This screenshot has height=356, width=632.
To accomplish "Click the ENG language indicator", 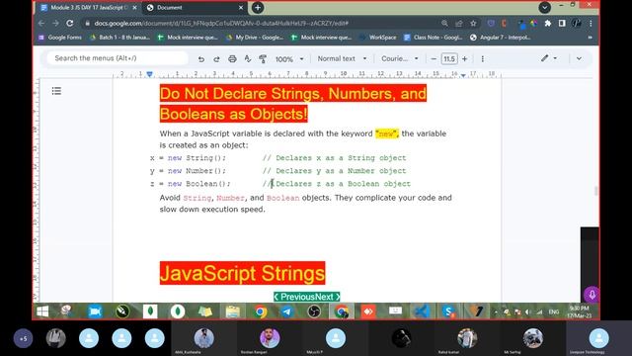I will tap(554, 312).
